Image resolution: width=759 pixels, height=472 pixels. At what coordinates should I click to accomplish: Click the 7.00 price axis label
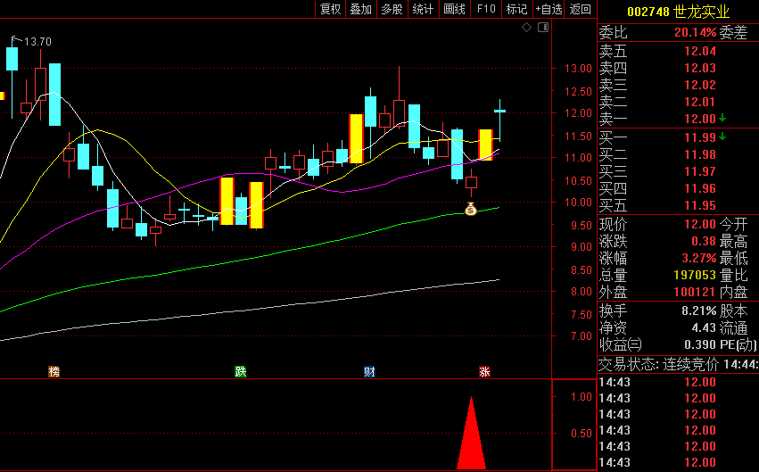(x=582, y=336)
